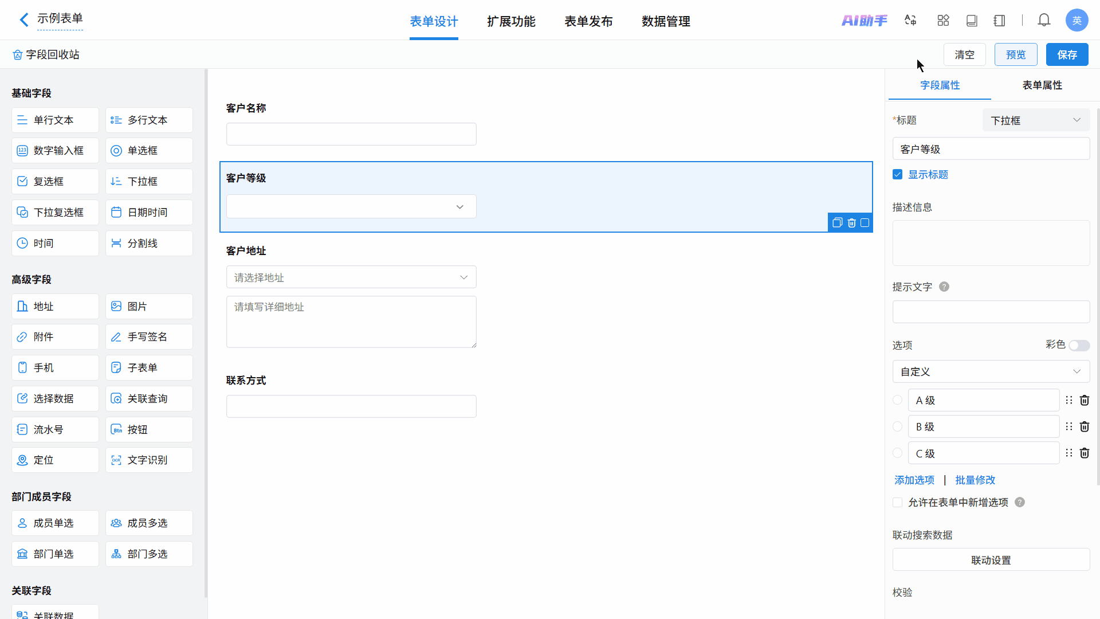Viewport: 1100px width, 619px height.
Task: Click the 添加选项 link
Action: click(914, 480)
